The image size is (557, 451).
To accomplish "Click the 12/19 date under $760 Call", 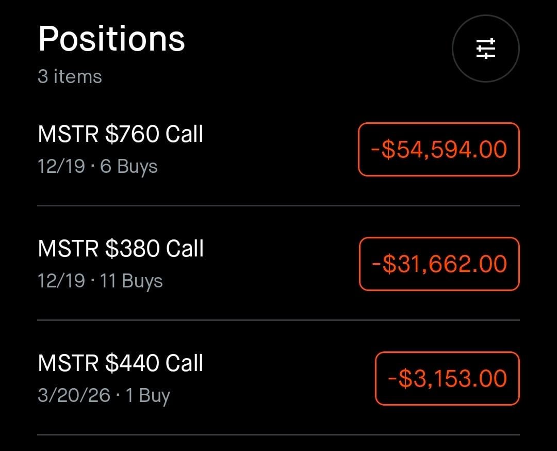I will [x=61, y=166].
